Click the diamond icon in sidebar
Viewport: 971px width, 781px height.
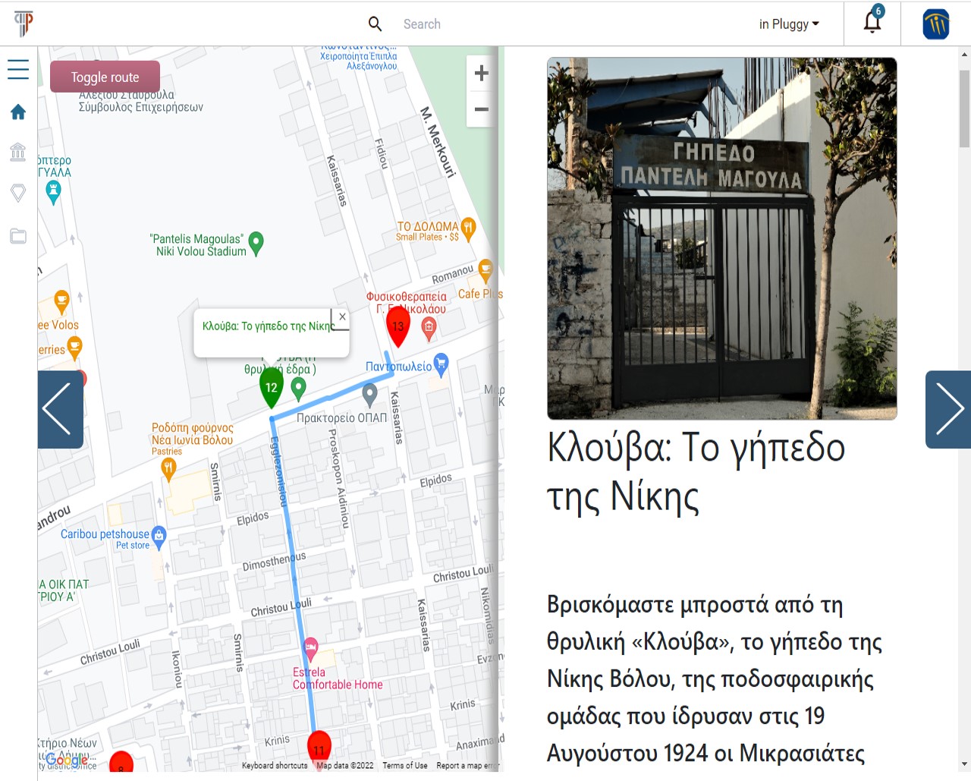[18, 193]
